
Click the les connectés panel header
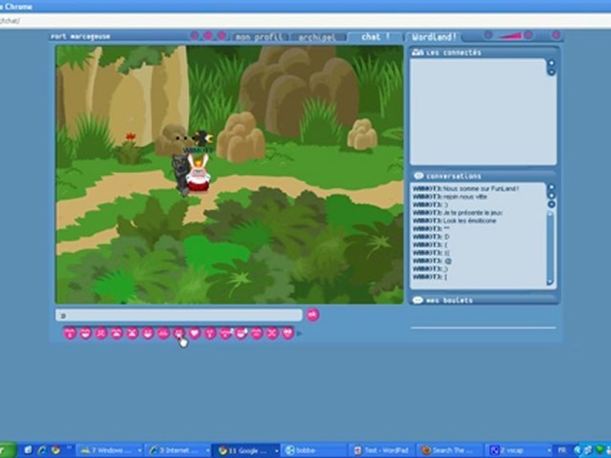[483, 53]
